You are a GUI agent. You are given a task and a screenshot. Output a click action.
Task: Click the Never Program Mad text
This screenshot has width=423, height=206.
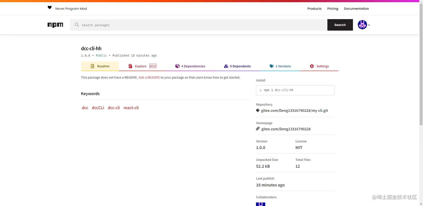[x=71, y=9]
